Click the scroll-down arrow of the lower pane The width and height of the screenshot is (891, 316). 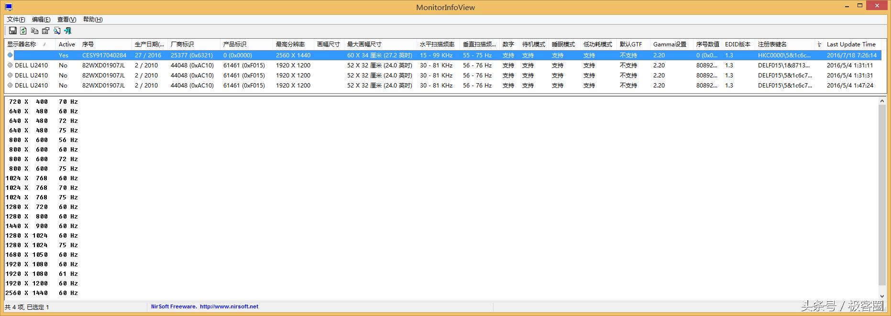point(882,296)
